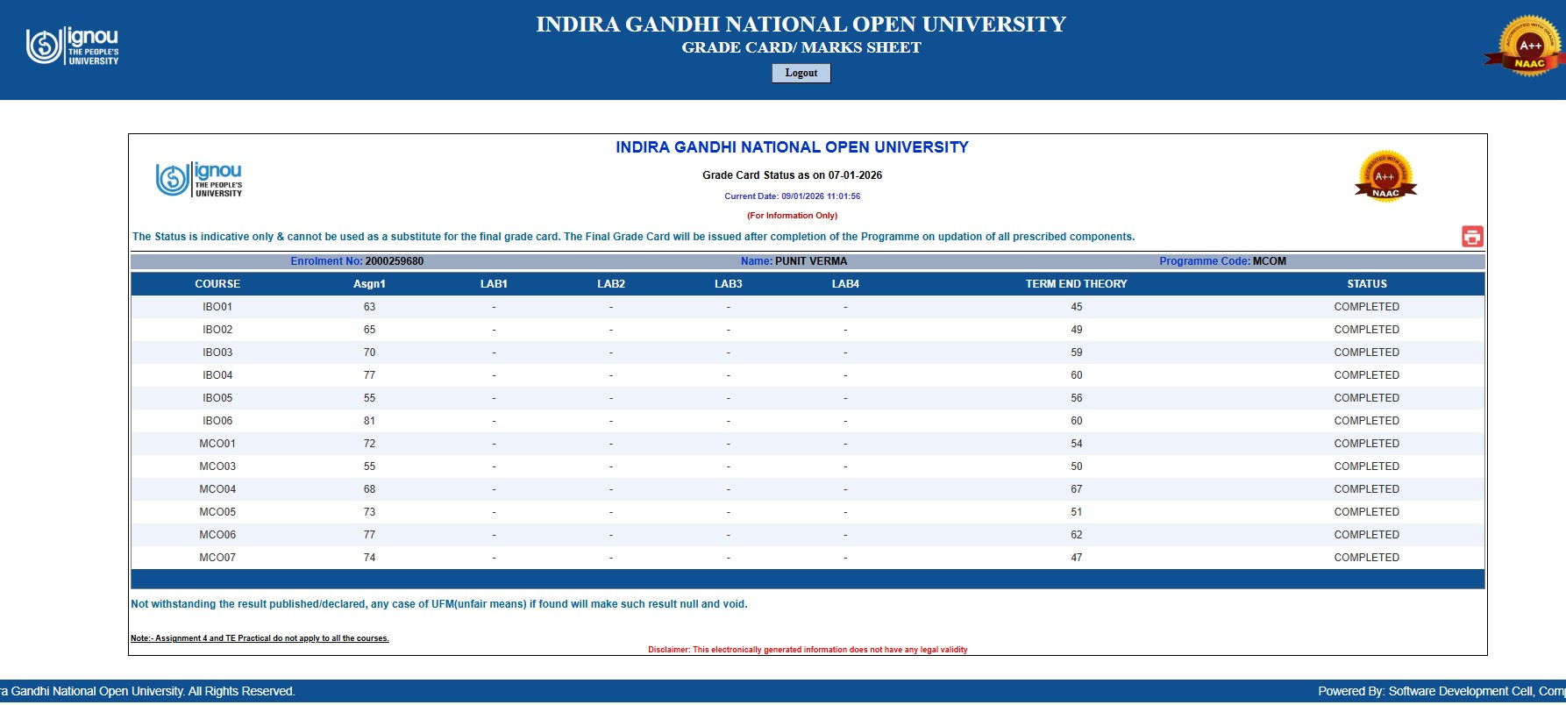1566x705 pixels.
Task: Click the COMPLETED status for IBO04
Action: point(1367,375)
